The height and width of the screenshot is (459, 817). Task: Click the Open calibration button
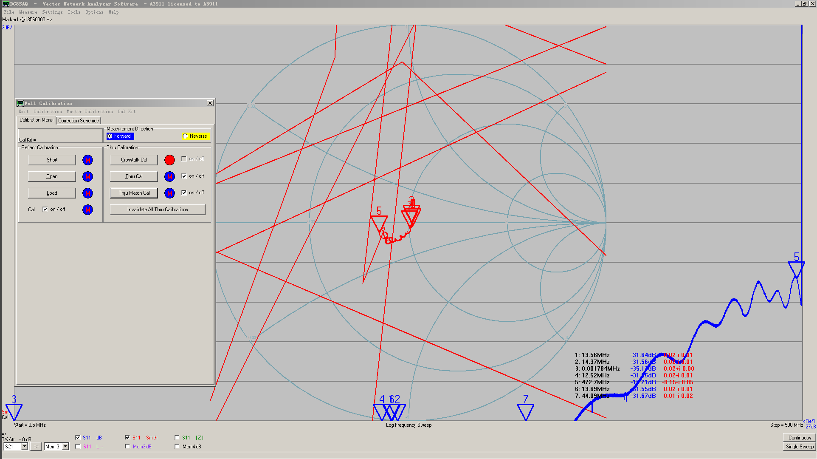click(x=52, y=176)
